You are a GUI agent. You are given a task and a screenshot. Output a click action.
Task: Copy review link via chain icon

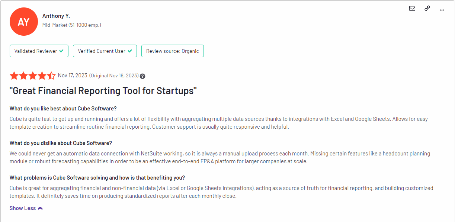click(427, 9)
